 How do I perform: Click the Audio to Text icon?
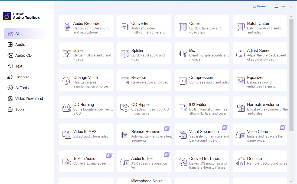125,162
